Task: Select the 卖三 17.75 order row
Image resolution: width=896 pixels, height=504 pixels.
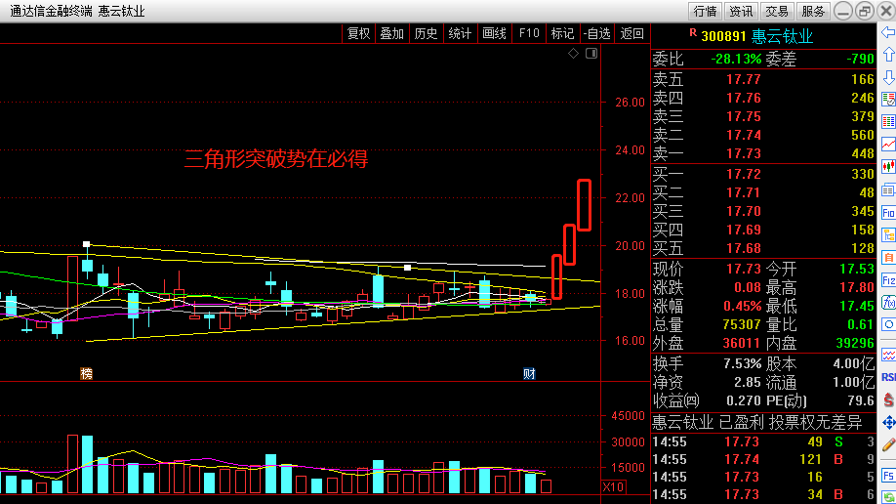Action: tap(763, 116)
